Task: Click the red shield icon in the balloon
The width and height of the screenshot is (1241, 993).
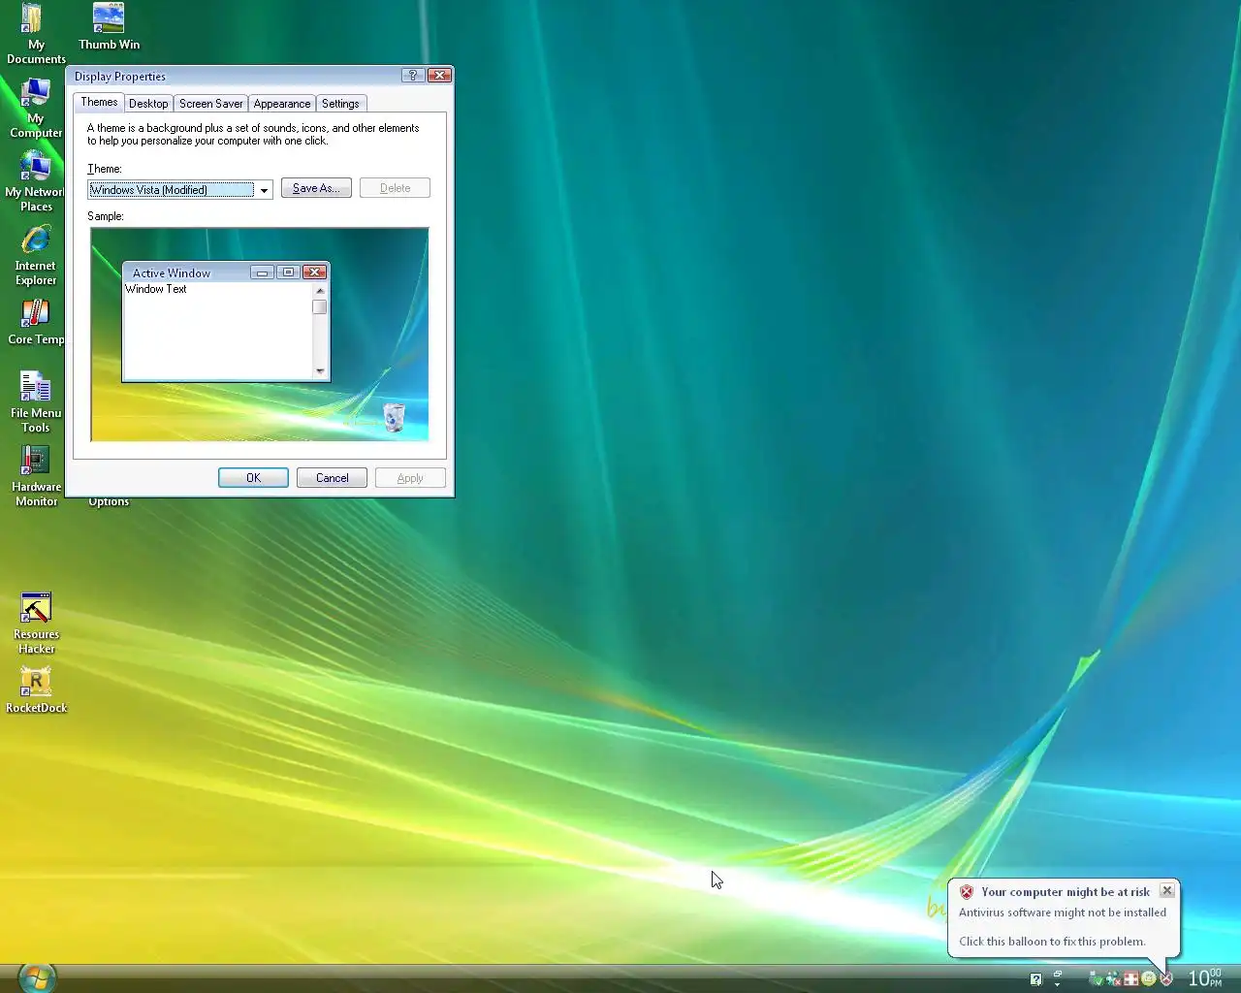Action: (x=967, y=892)
